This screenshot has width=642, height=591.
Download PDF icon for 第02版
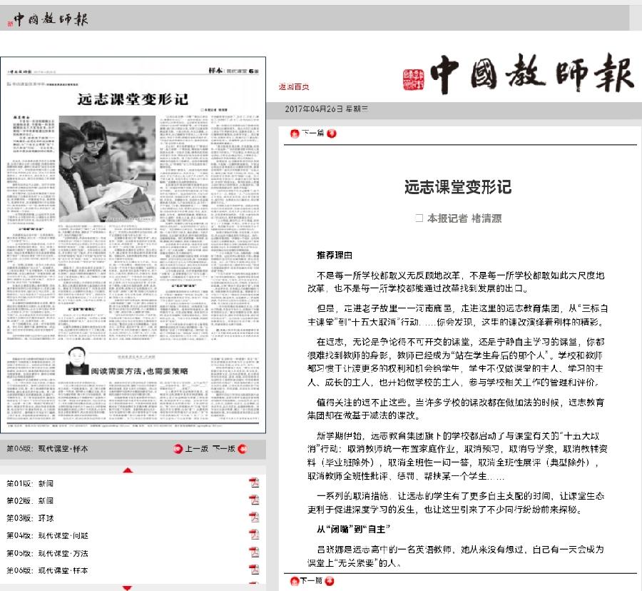254,500
